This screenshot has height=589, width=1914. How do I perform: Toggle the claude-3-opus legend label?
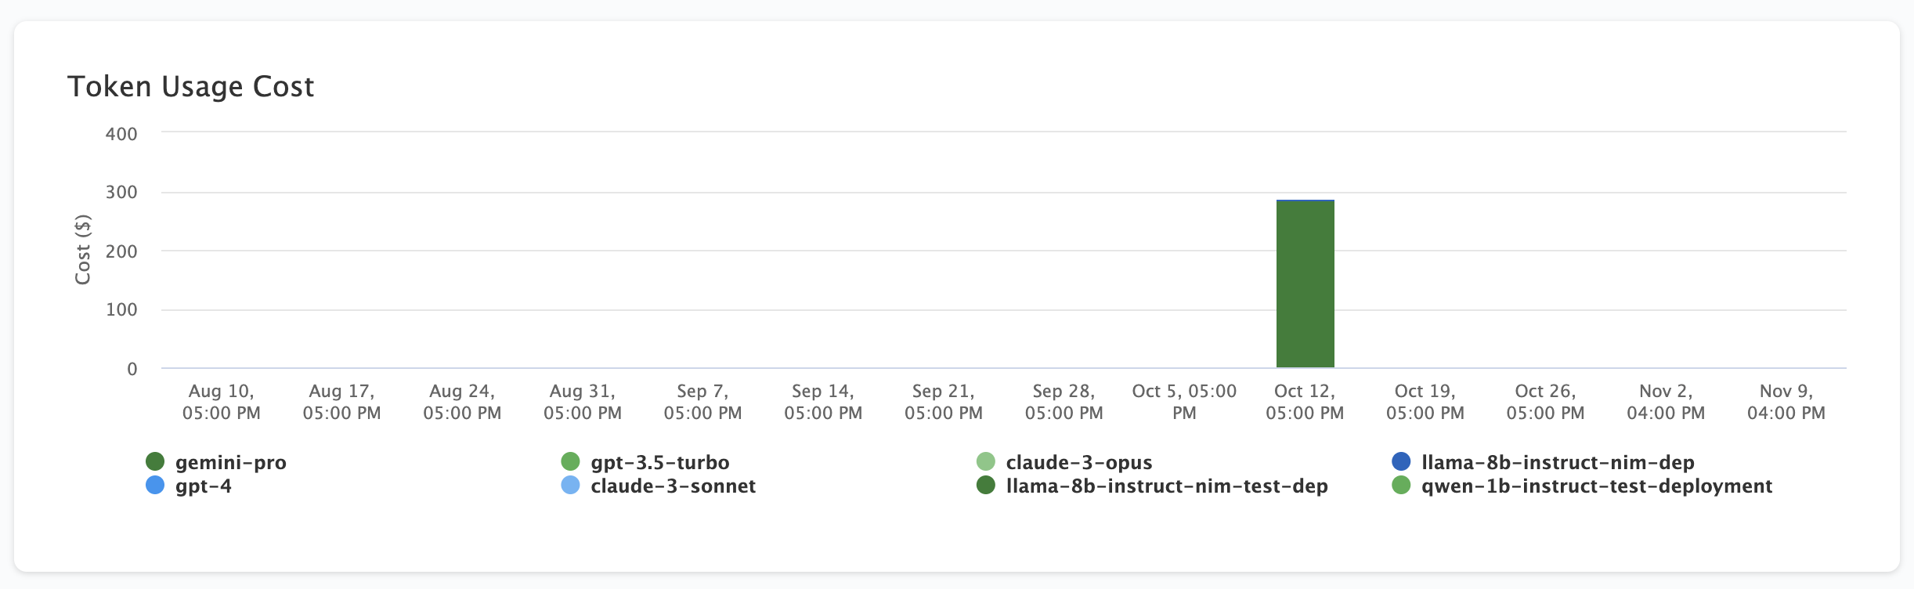pyautogui.click(x=1078, y=463)
